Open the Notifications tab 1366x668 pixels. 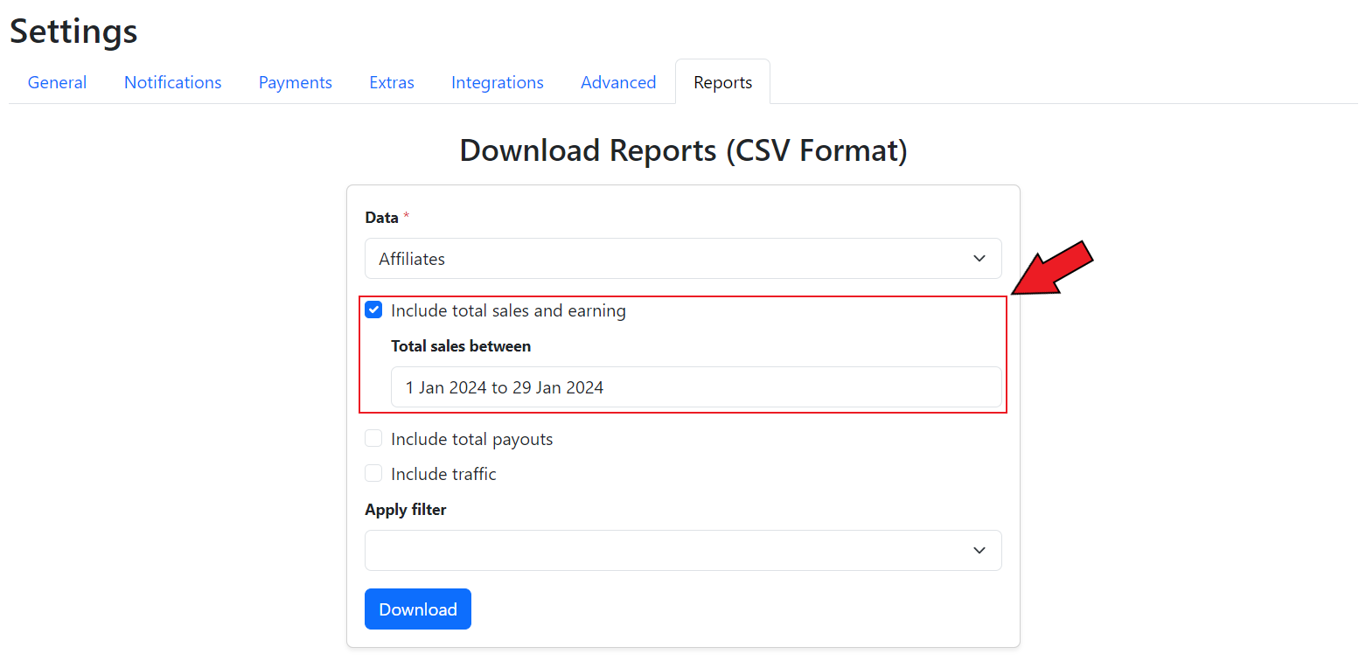coord(172,82)
